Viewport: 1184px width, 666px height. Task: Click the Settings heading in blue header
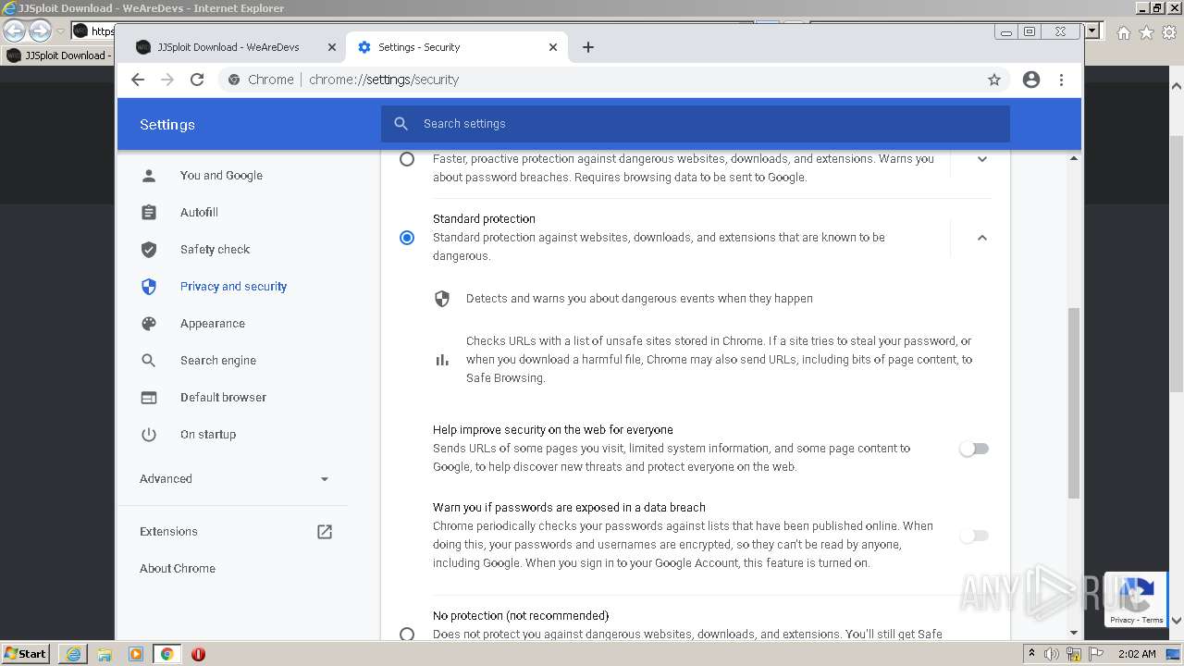(x=167, y=125)
